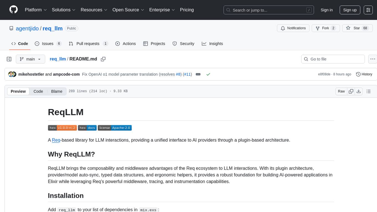
Task: Fork the repository
Action: 326,28
